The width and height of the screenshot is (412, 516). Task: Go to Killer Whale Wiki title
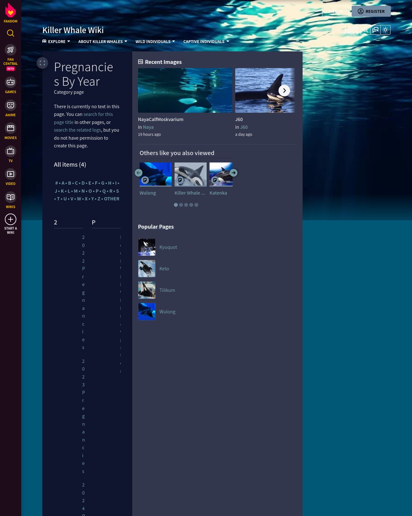click(x=73, y=30)
